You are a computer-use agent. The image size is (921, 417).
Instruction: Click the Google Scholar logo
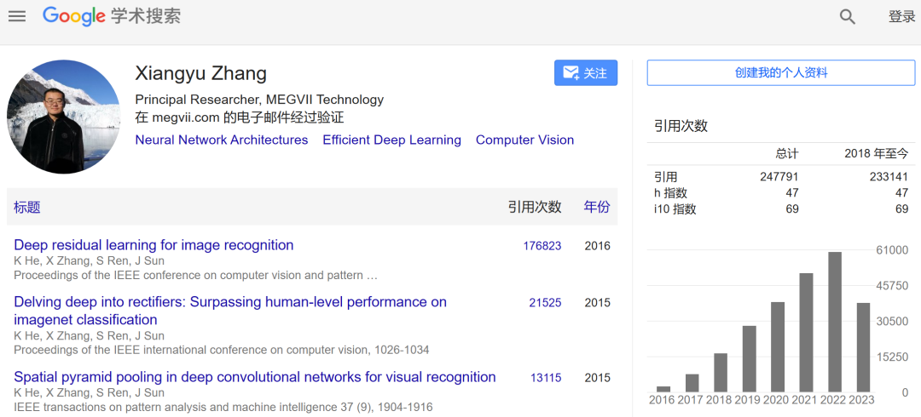(112, 16)
